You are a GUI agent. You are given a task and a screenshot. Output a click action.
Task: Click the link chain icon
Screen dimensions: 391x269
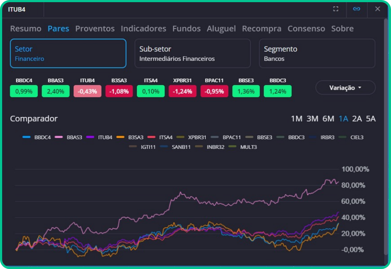click(x=357, y=9)
